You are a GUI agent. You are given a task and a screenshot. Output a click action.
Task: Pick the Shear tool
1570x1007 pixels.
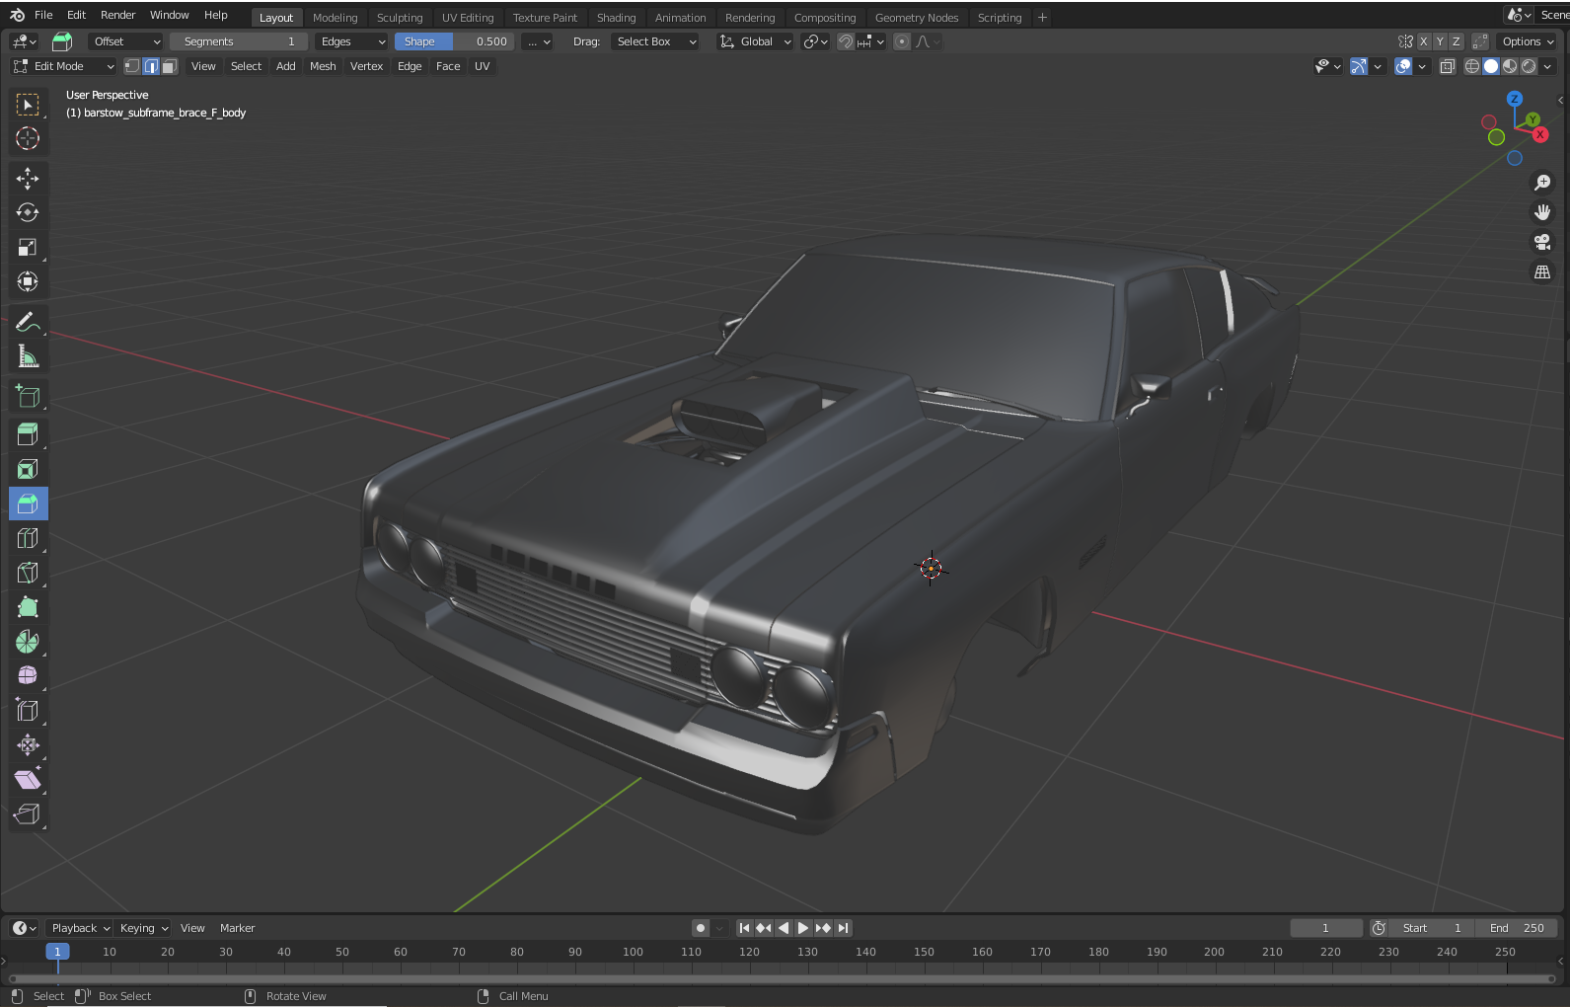28,780
